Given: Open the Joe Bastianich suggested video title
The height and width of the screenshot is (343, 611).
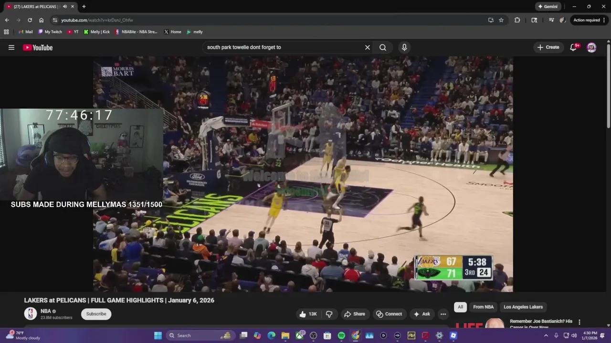Looking at the screenshot, I should click(x=541, y=324).
